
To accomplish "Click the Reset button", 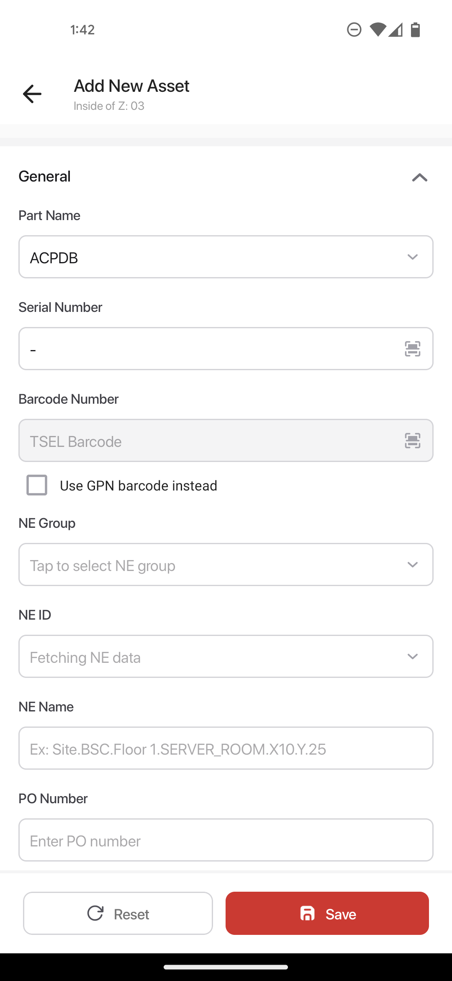I will [x=118, y=913].
